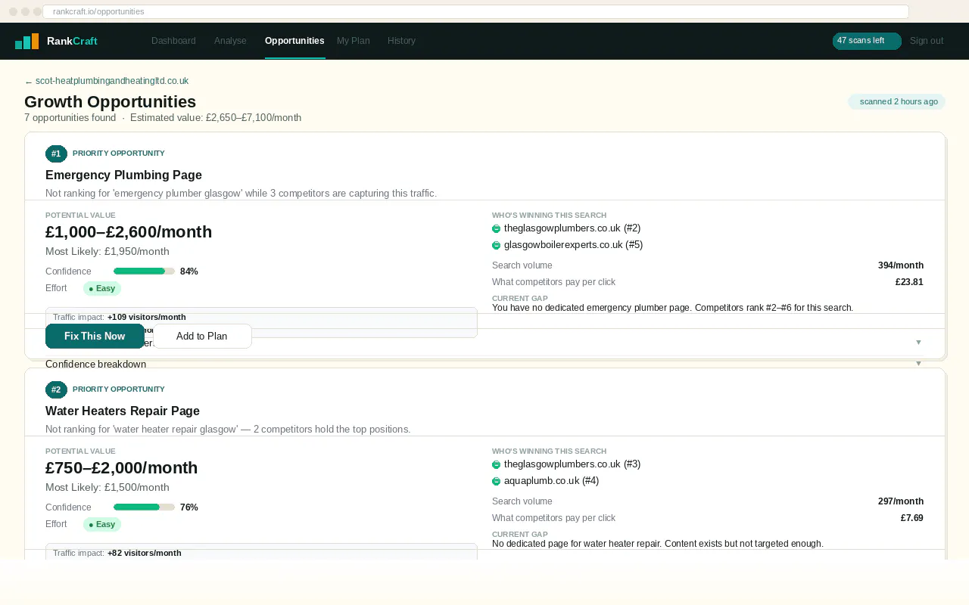Image resolution: width=969 pixels, height=605 pixels.
Task: Click Fix This Now button
Action: click(95, 337)
